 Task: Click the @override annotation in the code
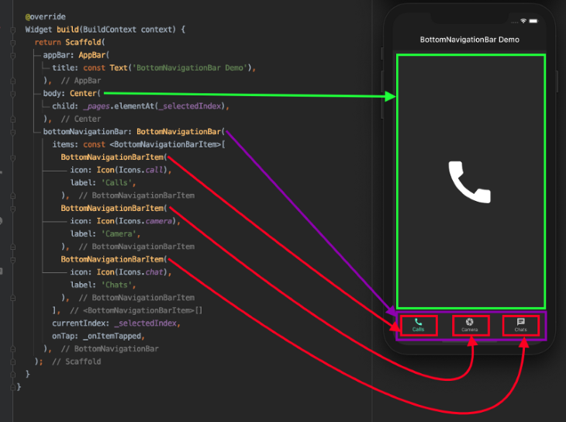45,16
